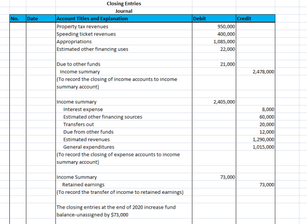Select the No. column header
Viewport: 307px width, 224px height.
click(x=18, y=19)
